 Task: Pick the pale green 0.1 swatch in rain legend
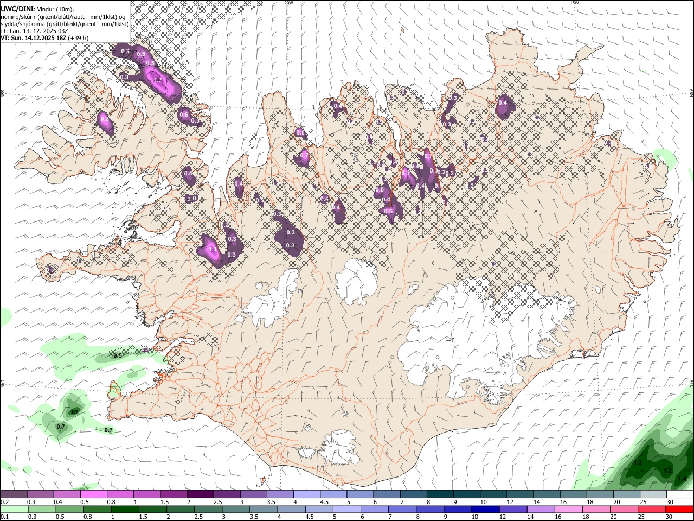[14, 509]
